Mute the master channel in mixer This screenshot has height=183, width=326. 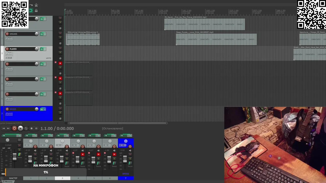point(19,145)
